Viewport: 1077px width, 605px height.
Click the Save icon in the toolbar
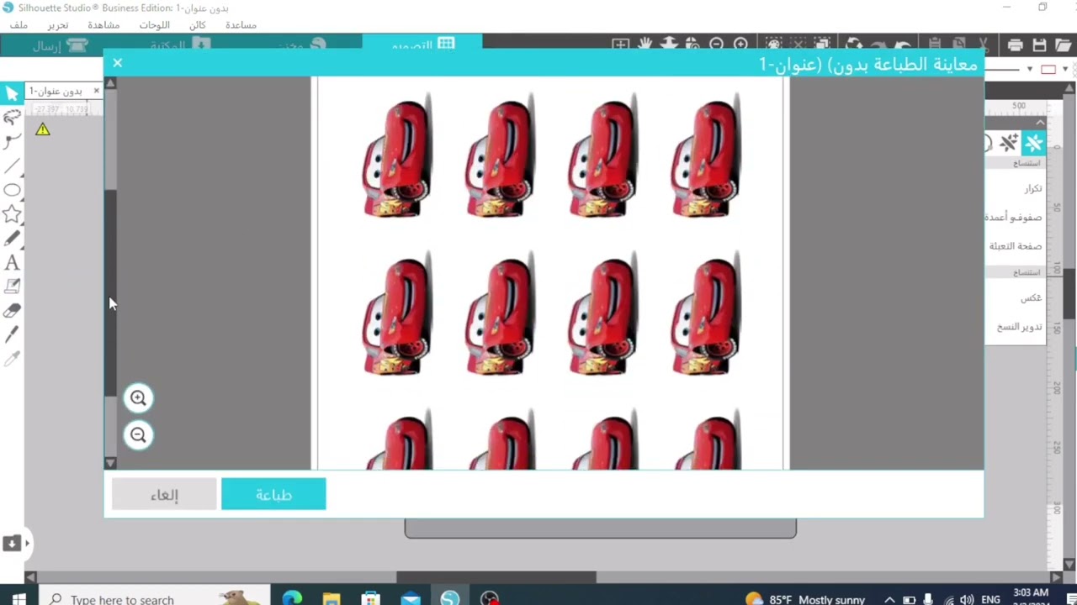[1039, 45]
